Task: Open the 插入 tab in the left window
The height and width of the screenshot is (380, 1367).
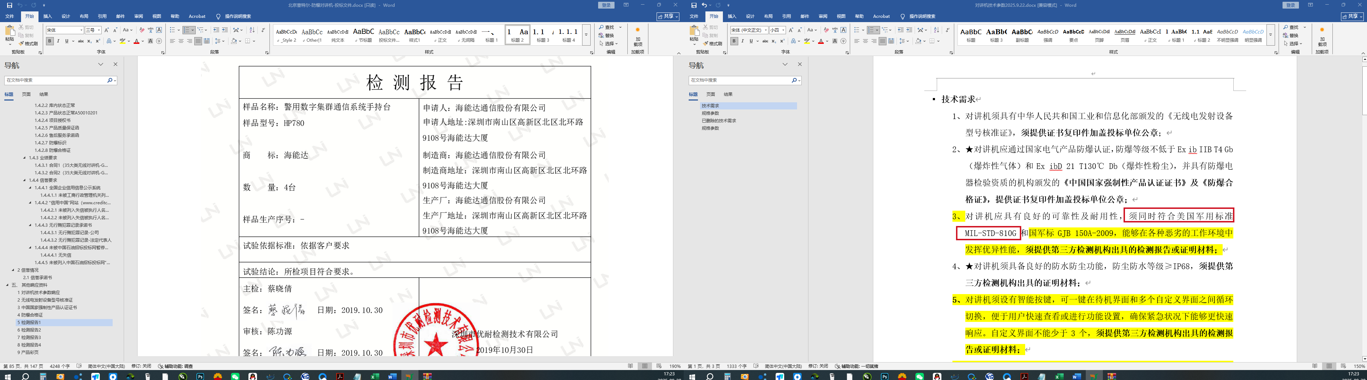Action: click(x=48, y=16)
